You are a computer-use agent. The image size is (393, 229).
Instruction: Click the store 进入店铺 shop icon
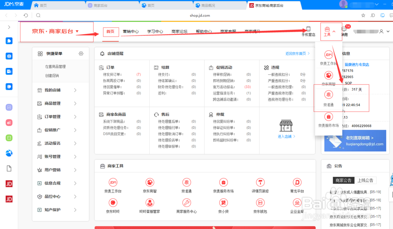pyautogui.click(x=286, y=126)
